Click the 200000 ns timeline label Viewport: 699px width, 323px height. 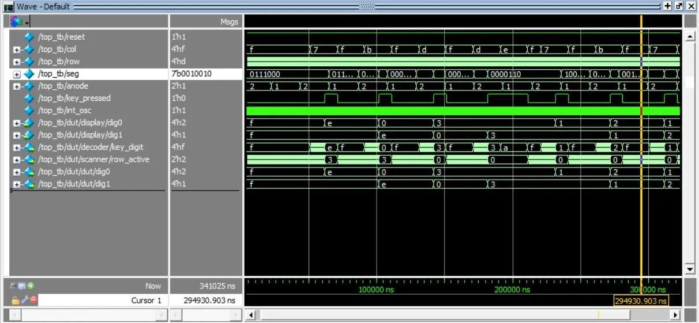click(512, 290)
